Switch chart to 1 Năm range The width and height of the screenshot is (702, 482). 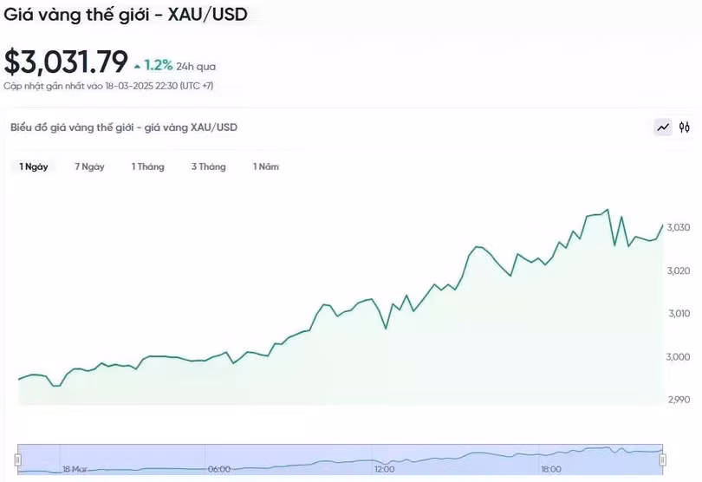click(x=266, y=166)
